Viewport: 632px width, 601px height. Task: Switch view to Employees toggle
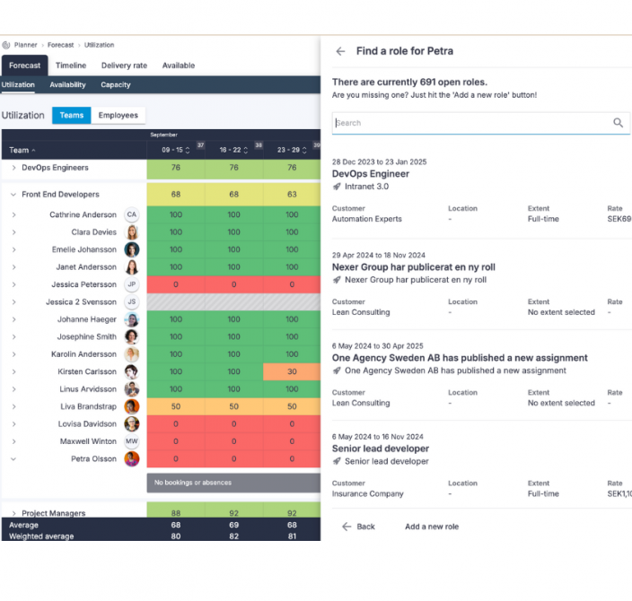pyautogui.click(x=118, y=116)
